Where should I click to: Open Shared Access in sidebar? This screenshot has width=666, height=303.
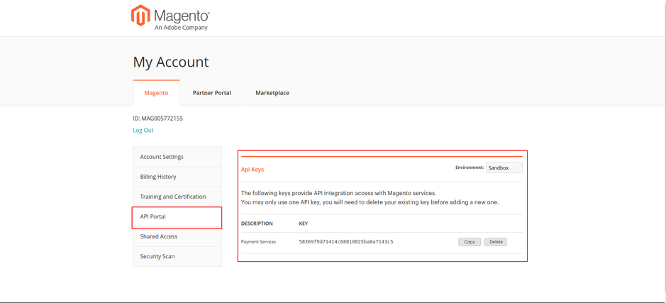click(x=177, y=237)
